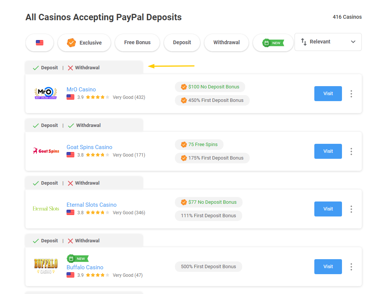Image resolution: width=373 pixels, height=294 pixels.
Task: Expand the three-dot options for Goat Spins
Action: pos(351,151)
